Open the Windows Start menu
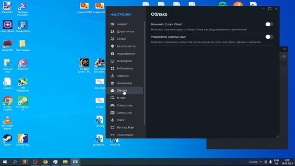 (5, 162)
